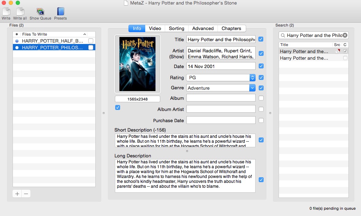The height and width of the screenshot is (216, 361).
Task: Toggle the artwork checkbox below the poster
Action: (x=118, y=107)
